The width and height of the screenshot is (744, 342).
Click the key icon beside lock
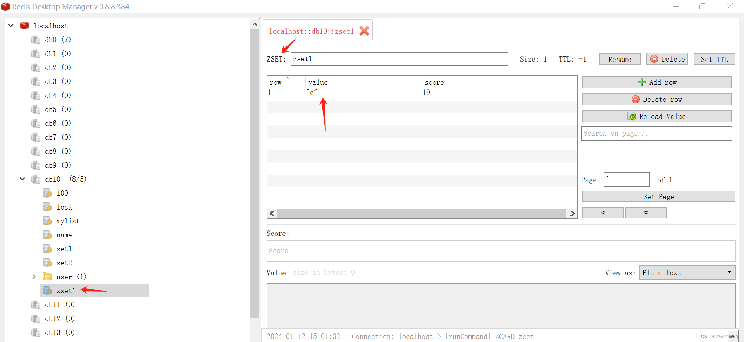(47, 207)
